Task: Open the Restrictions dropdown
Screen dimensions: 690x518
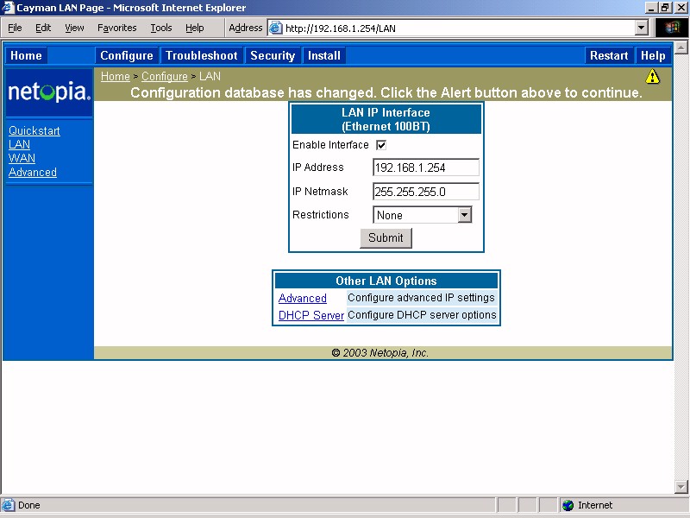Action: [x=464, y=215]
